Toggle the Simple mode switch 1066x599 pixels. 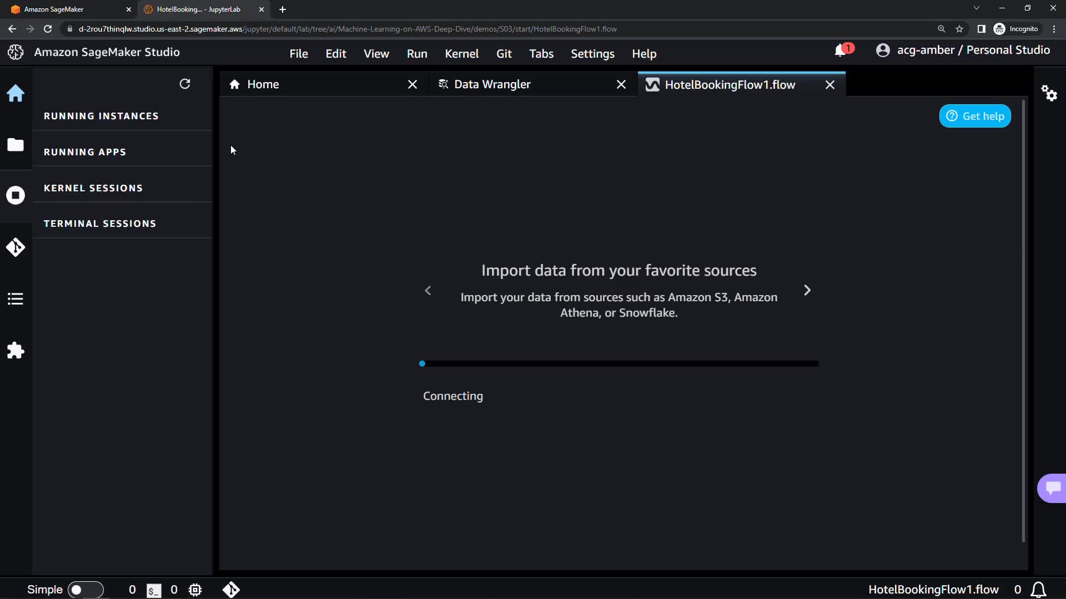85,590
